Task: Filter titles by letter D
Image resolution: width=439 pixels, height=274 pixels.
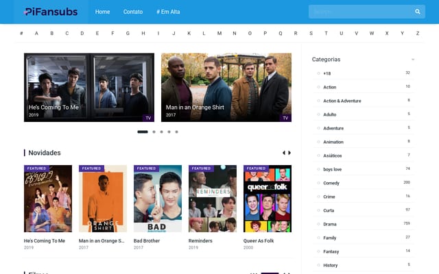Action: click(82, 34)
